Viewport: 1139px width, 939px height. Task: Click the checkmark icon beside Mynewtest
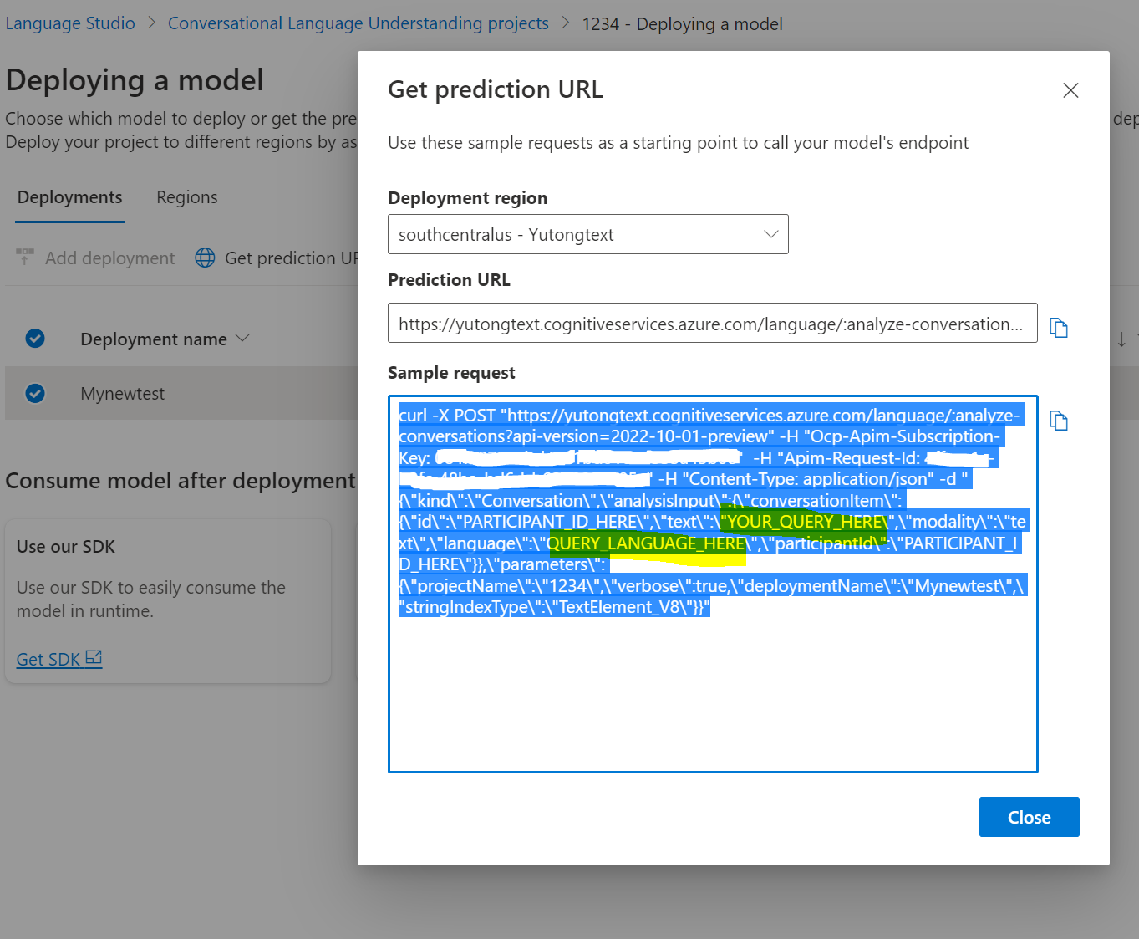pos(35,393)
